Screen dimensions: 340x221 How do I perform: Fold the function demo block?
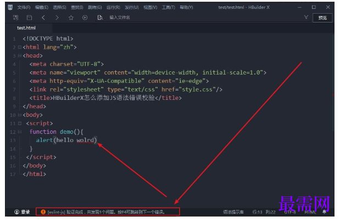pyautogui.click(x=19, y=132)
